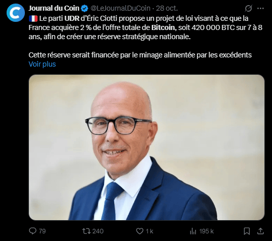
Task: Click the tweet text about Bitcoin reserve
Action: pyautogui.click(x=145, y=37)
